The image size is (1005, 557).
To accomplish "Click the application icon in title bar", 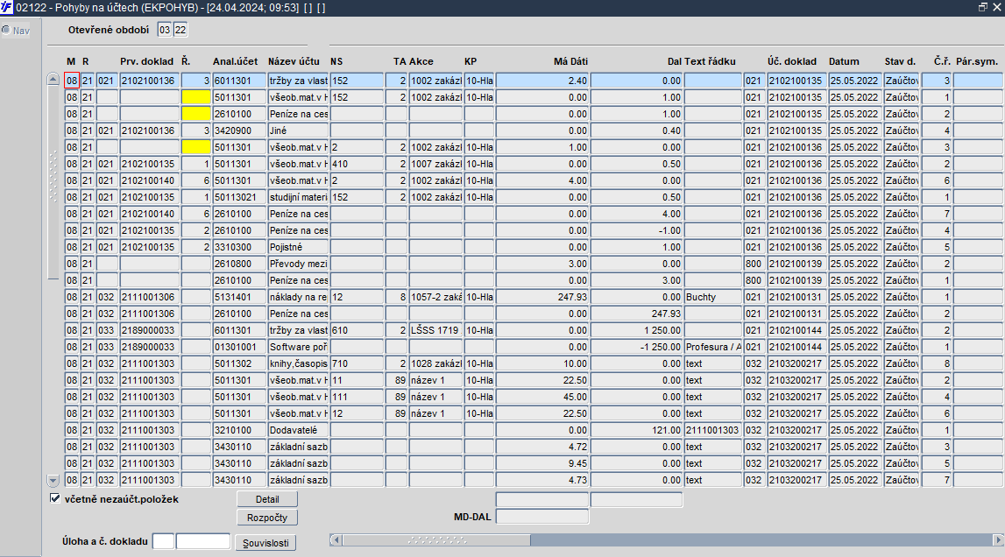I will pyautogui.click(x=6, y=7).
